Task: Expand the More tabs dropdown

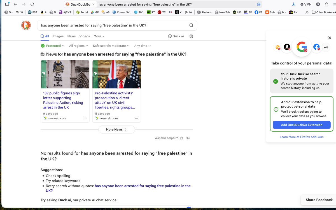Action: click(x=99, y=36)
